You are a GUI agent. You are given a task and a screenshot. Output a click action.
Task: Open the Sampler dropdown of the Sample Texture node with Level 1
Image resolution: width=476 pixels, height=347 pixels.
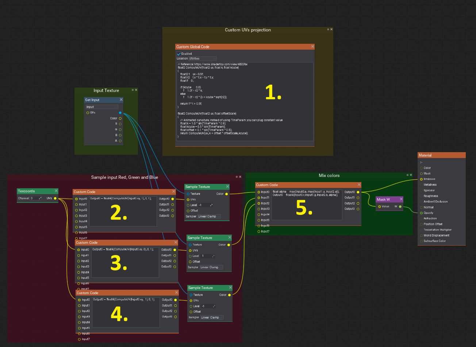coord(211,267)
